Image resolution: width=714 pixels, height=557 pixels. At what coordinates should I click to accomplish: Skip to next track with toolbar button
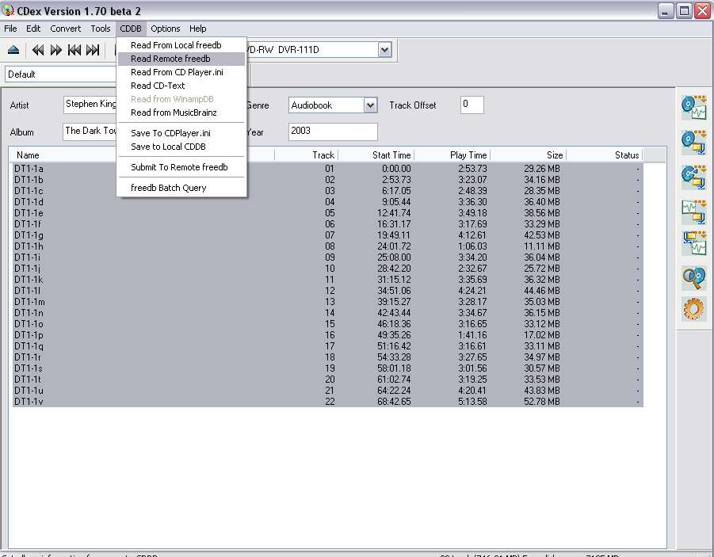[93, 50]
